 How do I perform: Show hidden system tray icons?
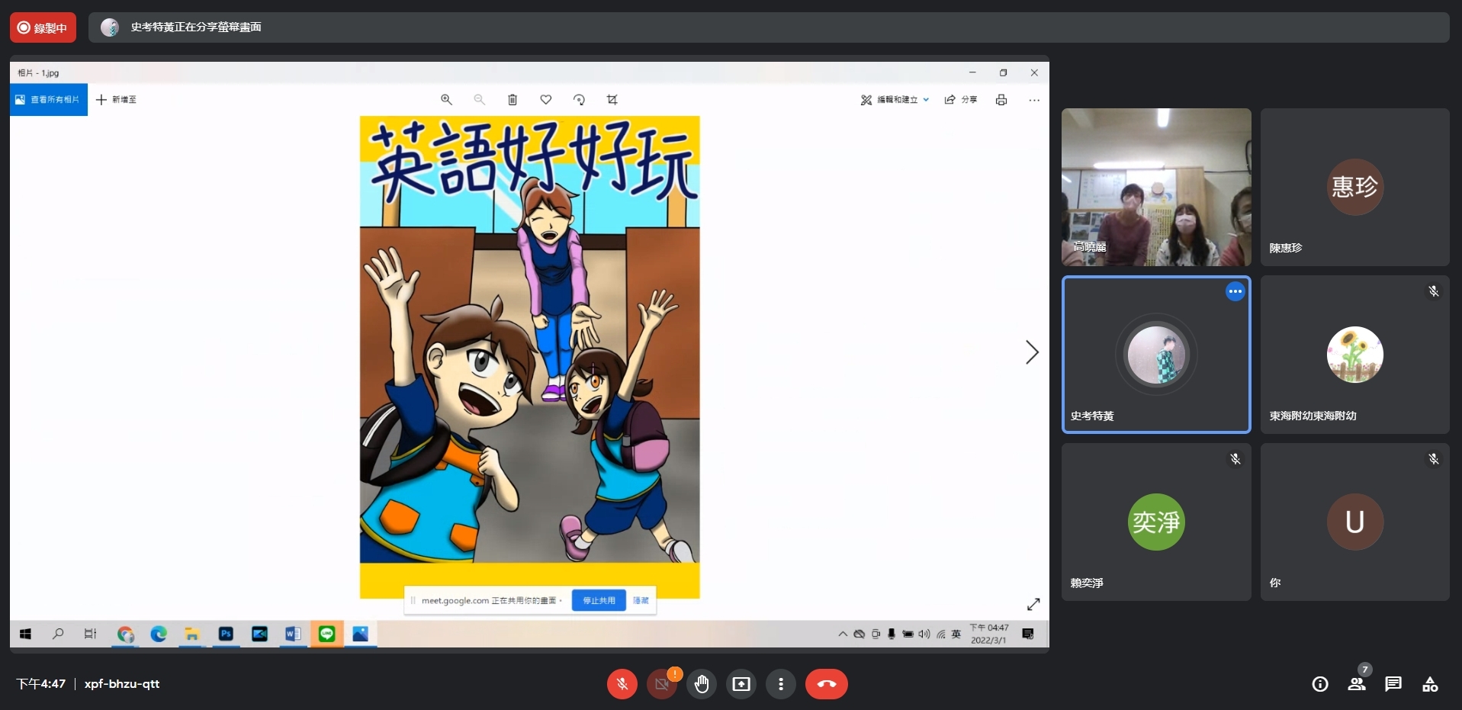[843, 635]
